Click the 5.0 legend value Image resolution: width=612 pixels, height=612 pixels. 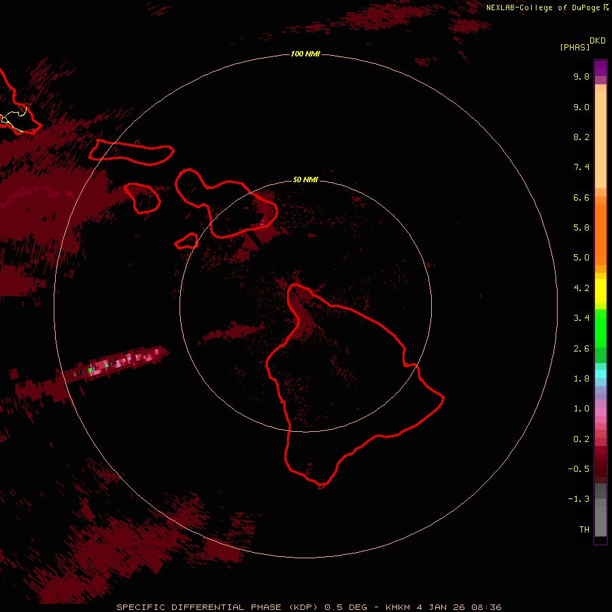tap(581, 258)
